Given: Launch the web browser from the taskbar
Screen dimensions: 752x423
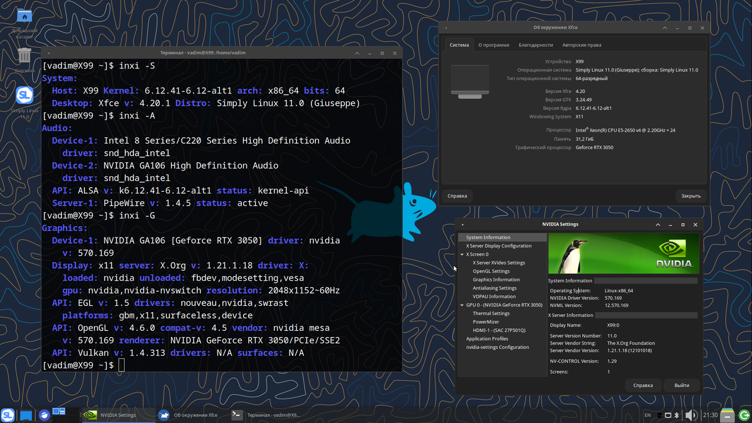Looking at the screenshot, I should [x=44, y=415].
